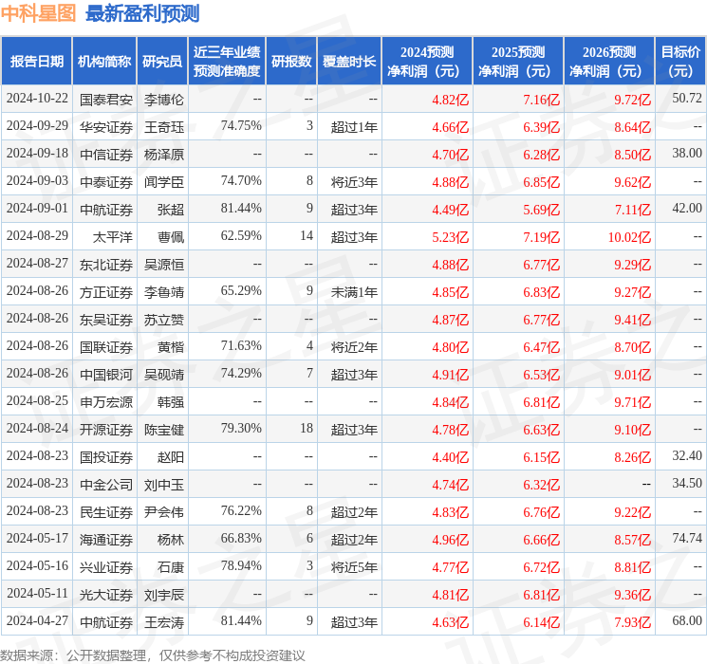Click the 研报数 column header
Image resolution: width=707 pixels, height=664 pixels.
tap(291, 62)
